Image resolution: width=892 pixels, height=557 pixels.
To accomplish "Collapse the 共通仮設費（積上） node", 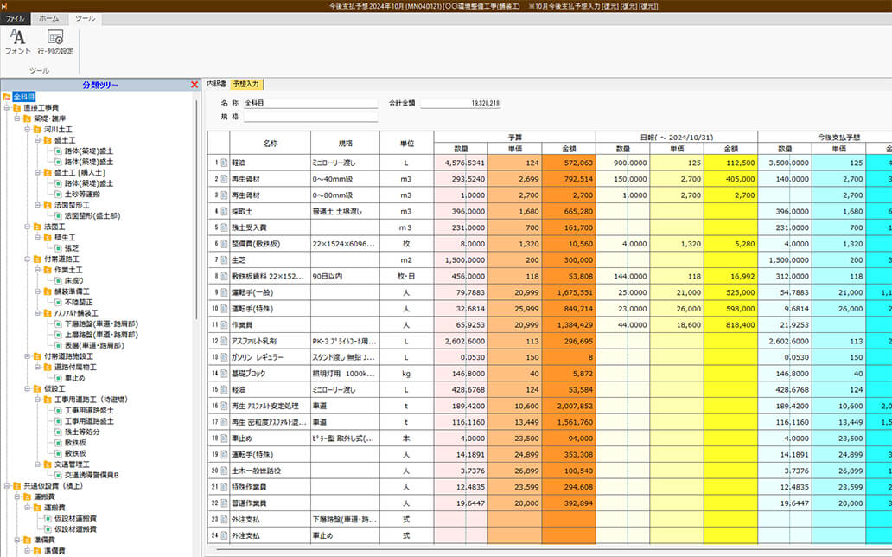I will [6, 486].
